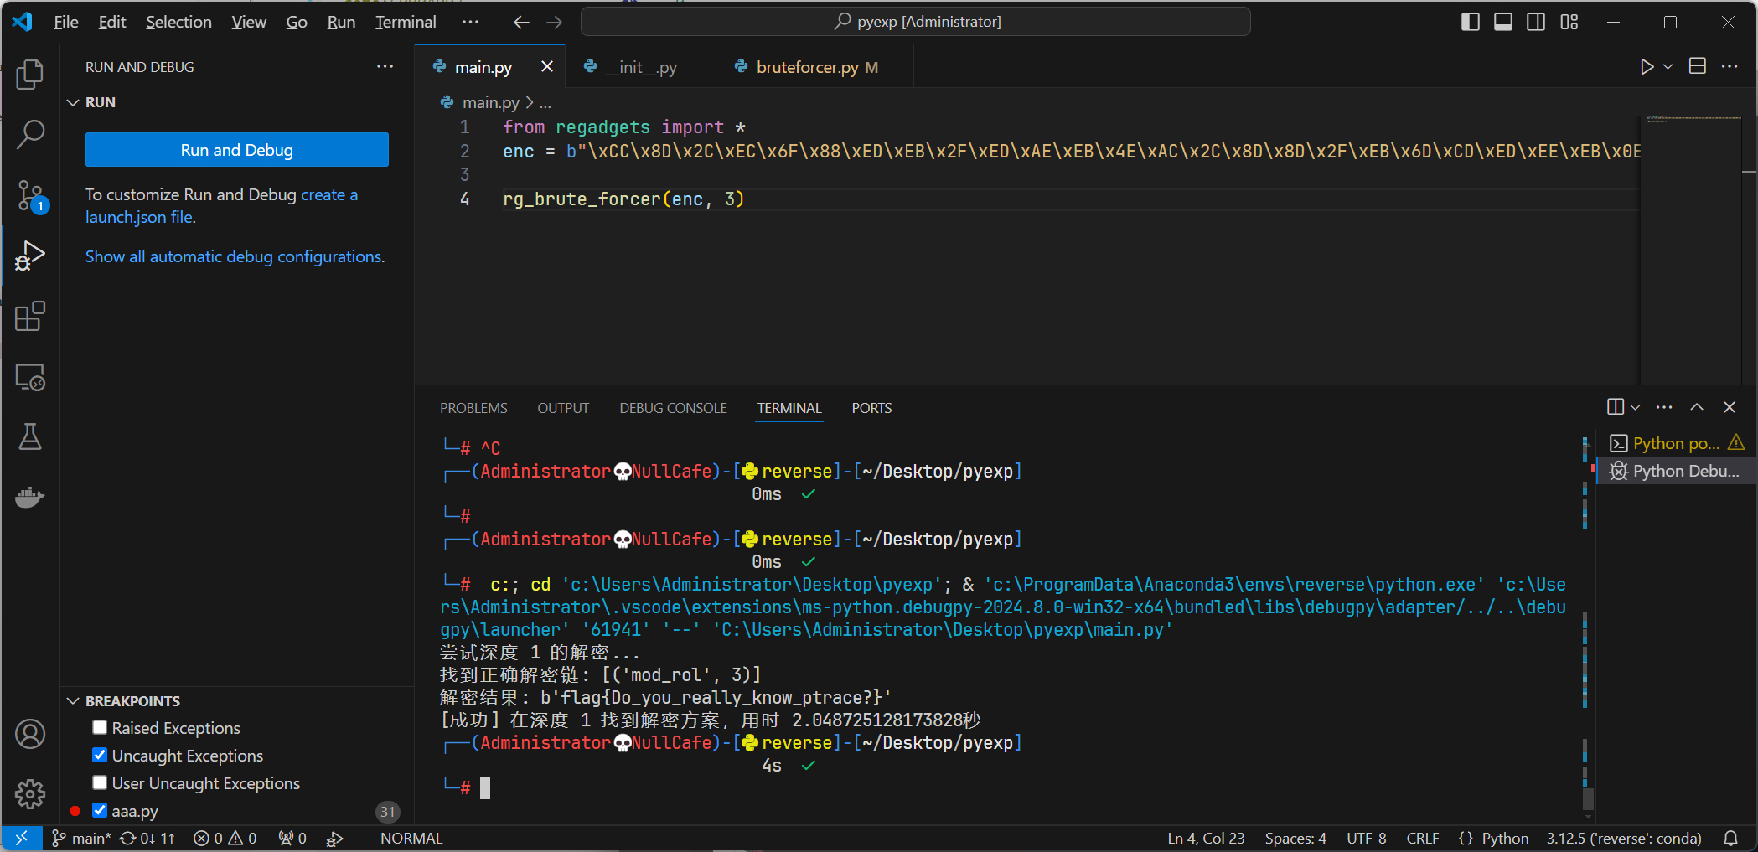1758x852 pixels.
Task: Select the Python po... terminal entry
Action: click(1676, 443)
